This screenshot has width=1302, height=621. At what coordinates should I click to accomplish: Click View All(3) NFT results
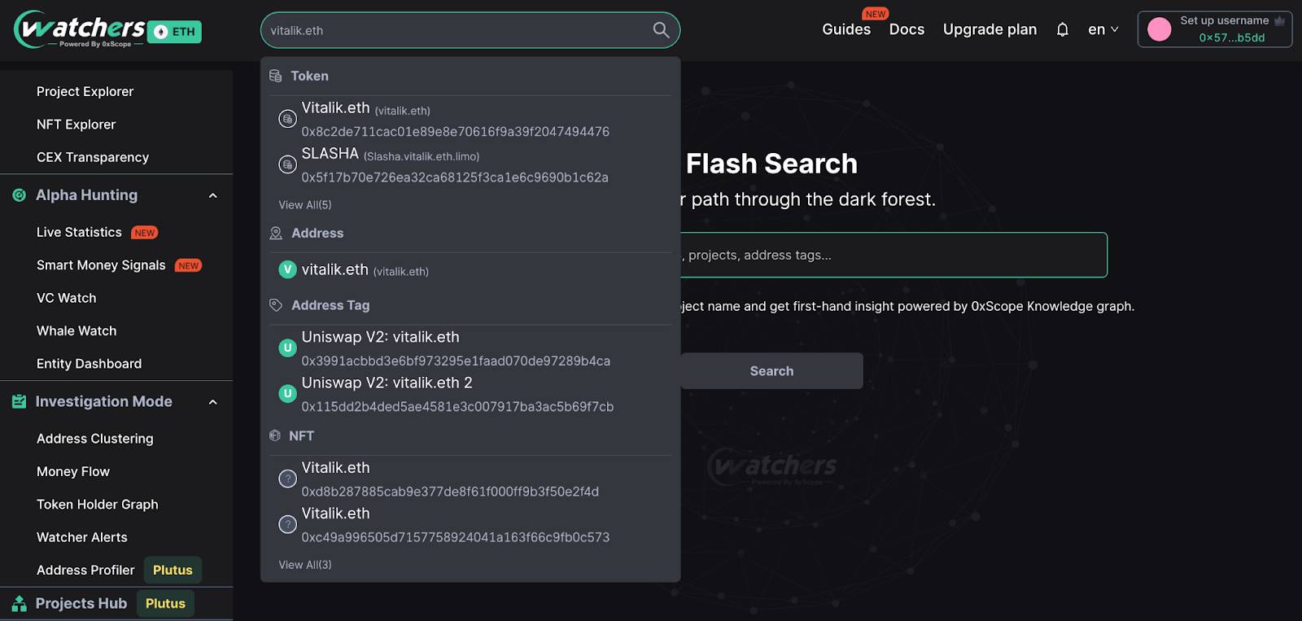[x=305, y=565]
